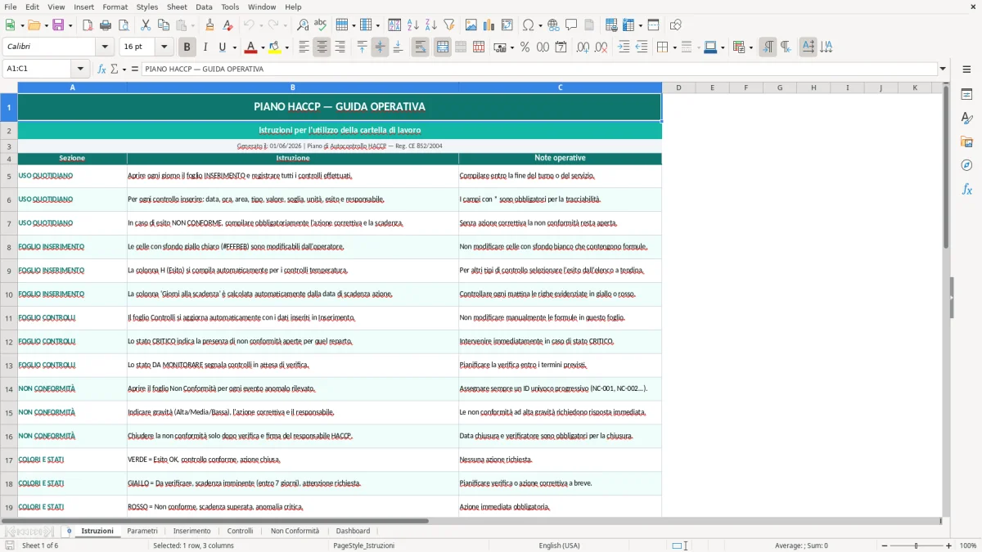Viewport: 982px width, 552px height.
Task: Click Draw Functions shapes icon
Action: 676,25
